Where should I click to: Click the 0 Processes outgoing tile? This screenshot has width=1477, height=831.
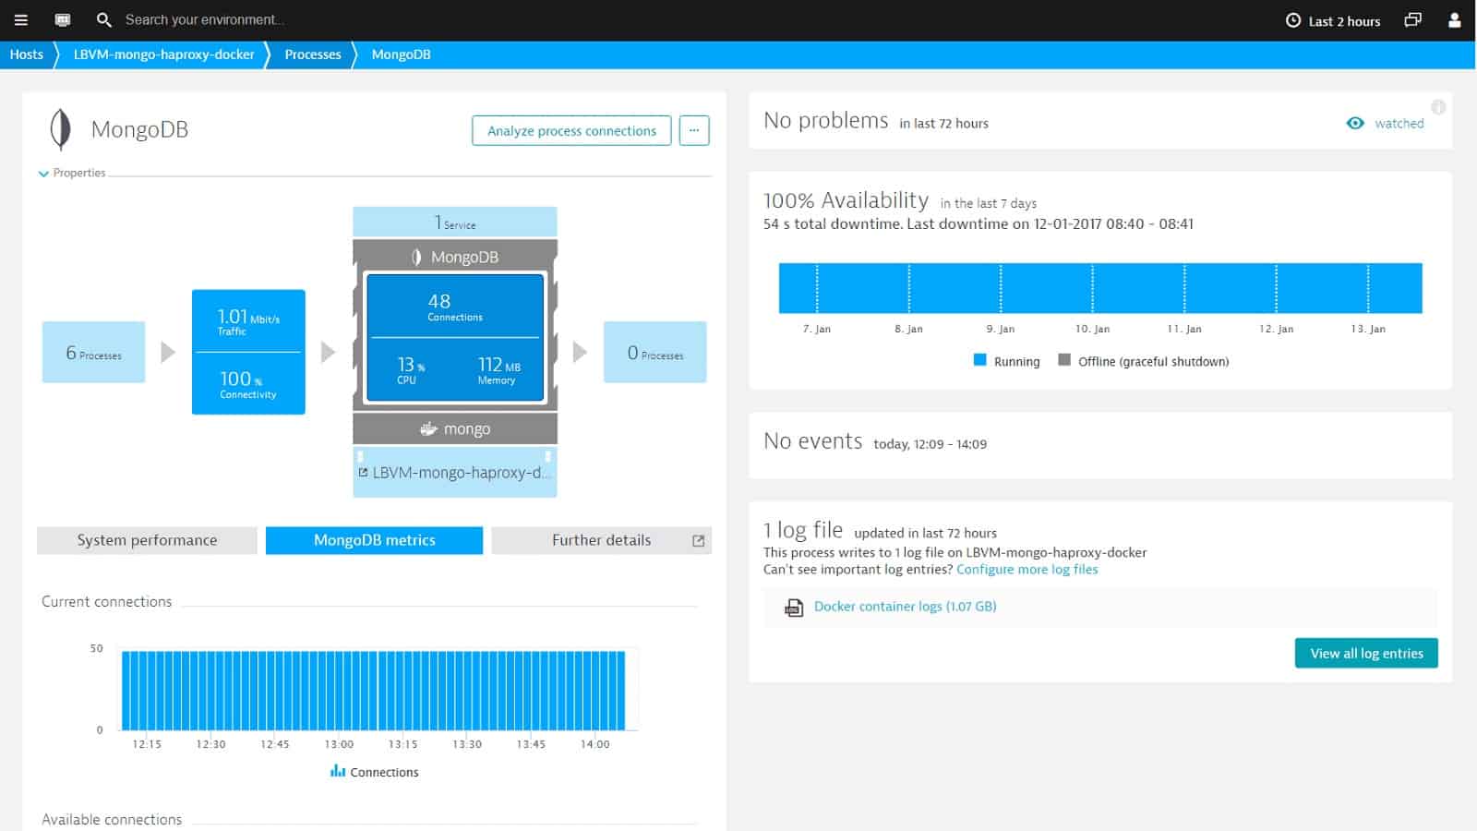point(654,352)
